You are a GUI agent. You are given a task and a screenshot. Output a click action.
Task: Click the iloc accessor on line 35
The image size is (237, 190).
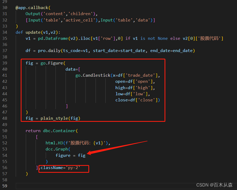pyautogui.click(x=85, y=38)
